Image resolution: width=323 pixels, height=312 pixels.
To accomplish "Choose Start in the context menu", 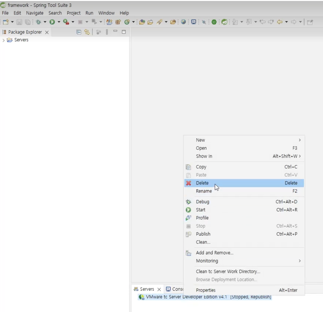I will tap(244, 210).
